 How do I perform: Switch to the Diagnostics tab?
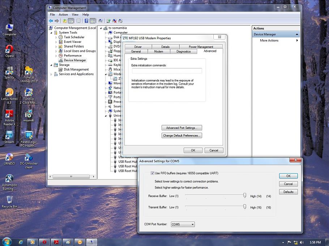pyautogui.click(x=183, y=52)
